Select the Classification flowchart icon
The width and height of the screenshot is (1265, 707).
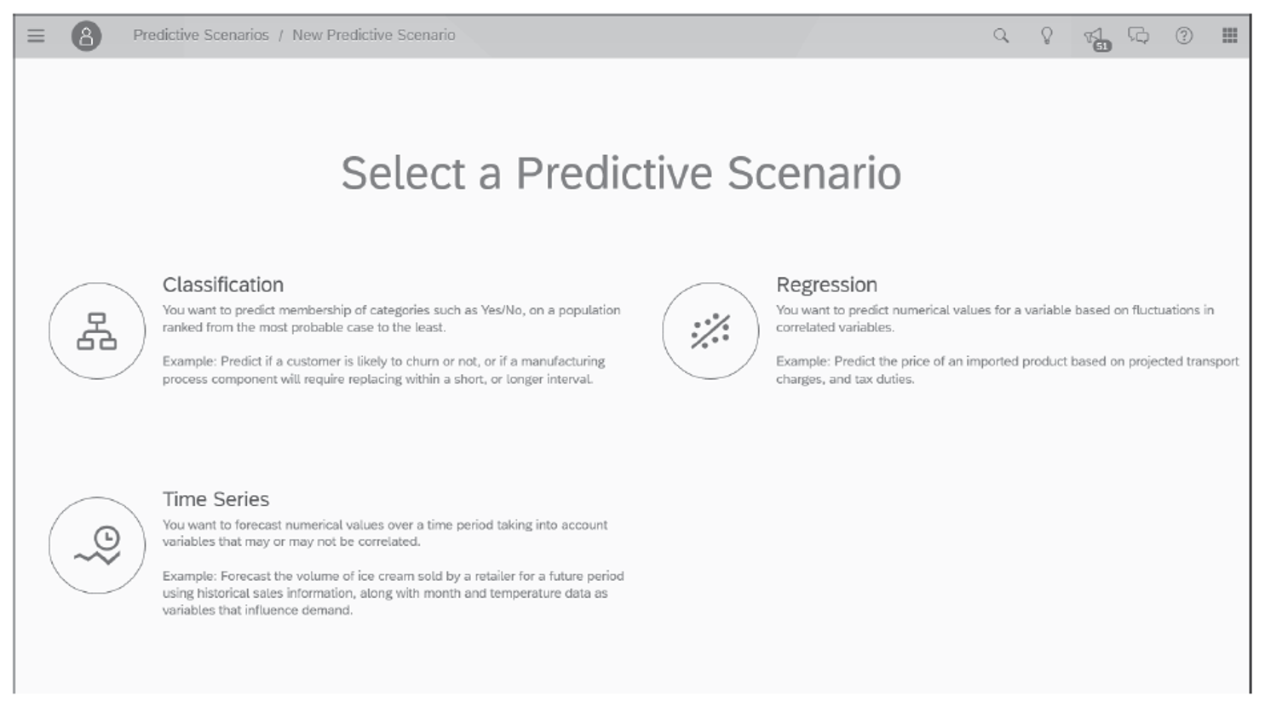[x=97, y=331]
